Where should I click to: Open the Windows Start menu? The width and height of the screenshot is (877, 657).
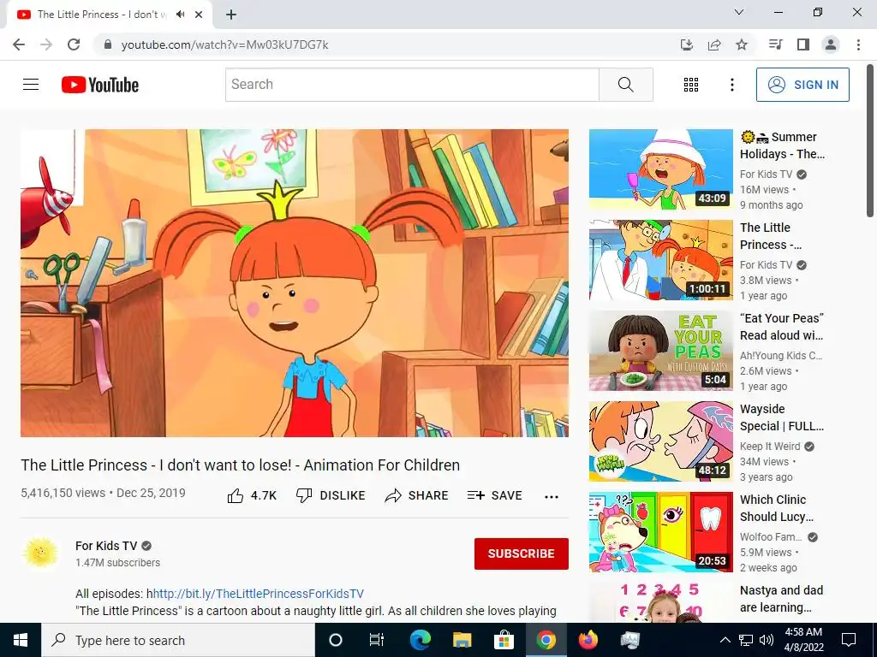point(21,640)
